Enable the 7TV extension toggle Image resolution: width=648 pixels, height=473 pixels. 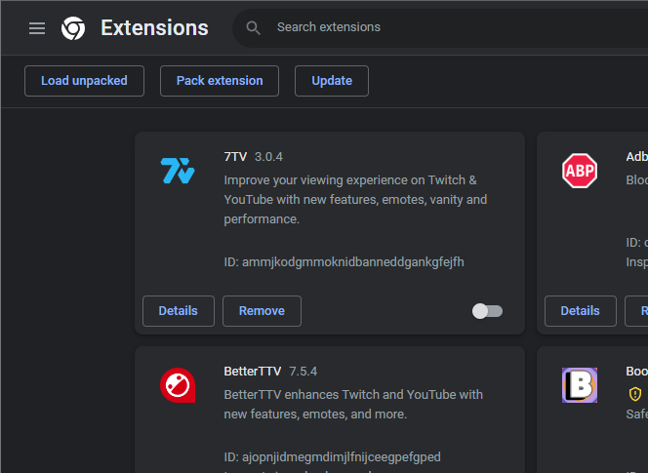[x=487, y=311]
